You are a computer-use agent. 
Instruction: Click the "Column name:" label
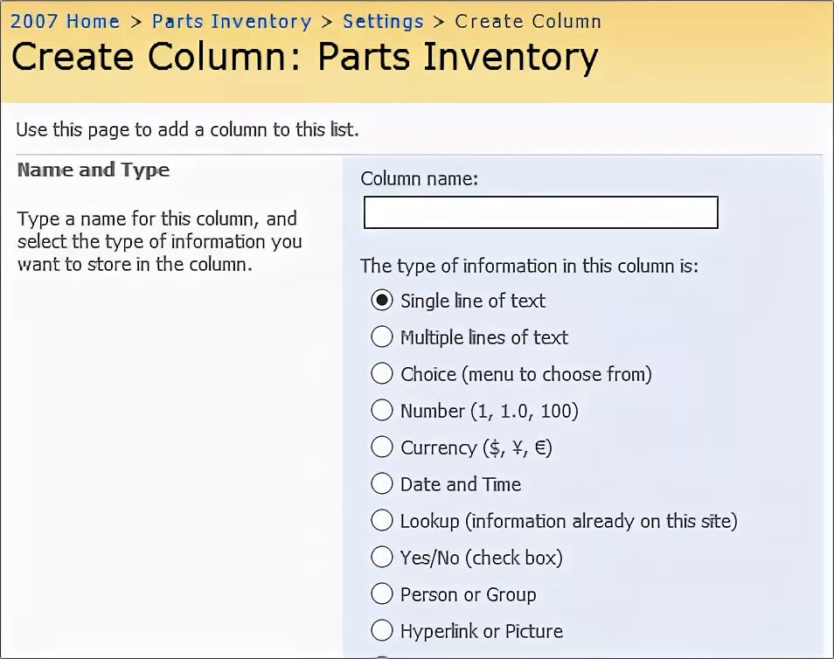[x=420, y=179]
